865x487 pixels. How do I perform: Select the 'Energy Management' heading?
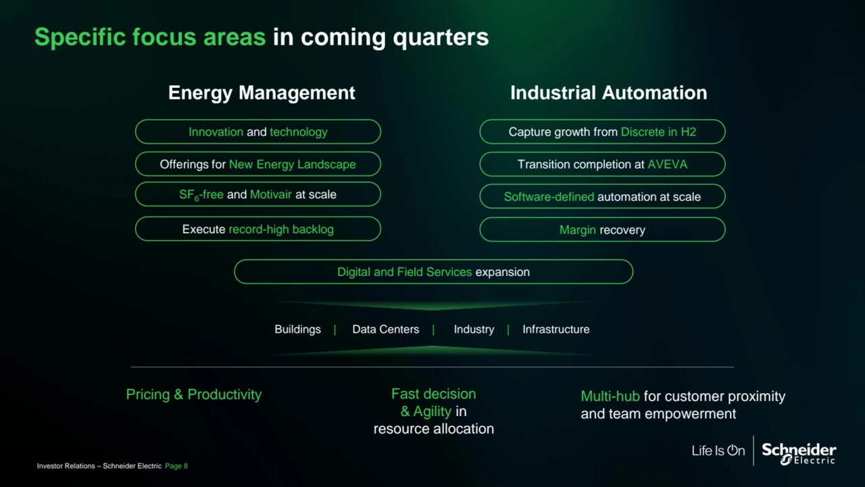[262, 93]
